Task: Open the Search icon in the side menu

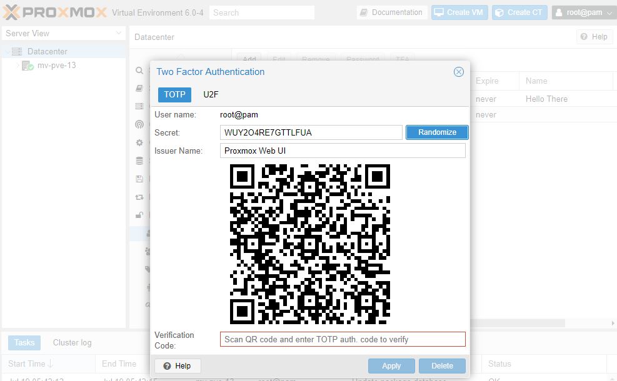Action: click(x=139, y=71)
